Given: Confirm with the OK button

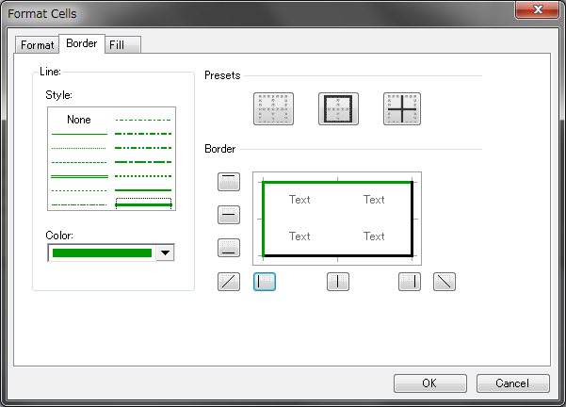Looking at the screenshot, I should tap(429, 383).
